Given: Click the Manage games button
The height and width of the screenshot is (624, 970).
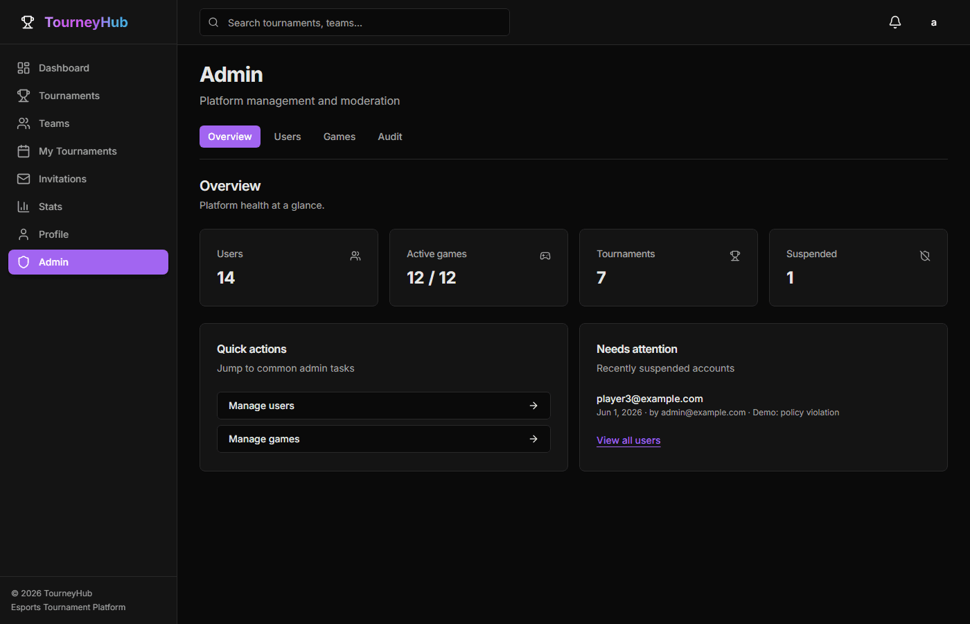Looking at the screenshot, I should pyautogui.click(x=384, y=439).
